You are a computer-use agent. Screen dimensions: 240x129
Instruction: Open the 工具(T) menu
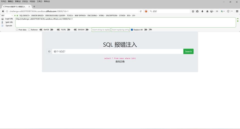point(39,1)
